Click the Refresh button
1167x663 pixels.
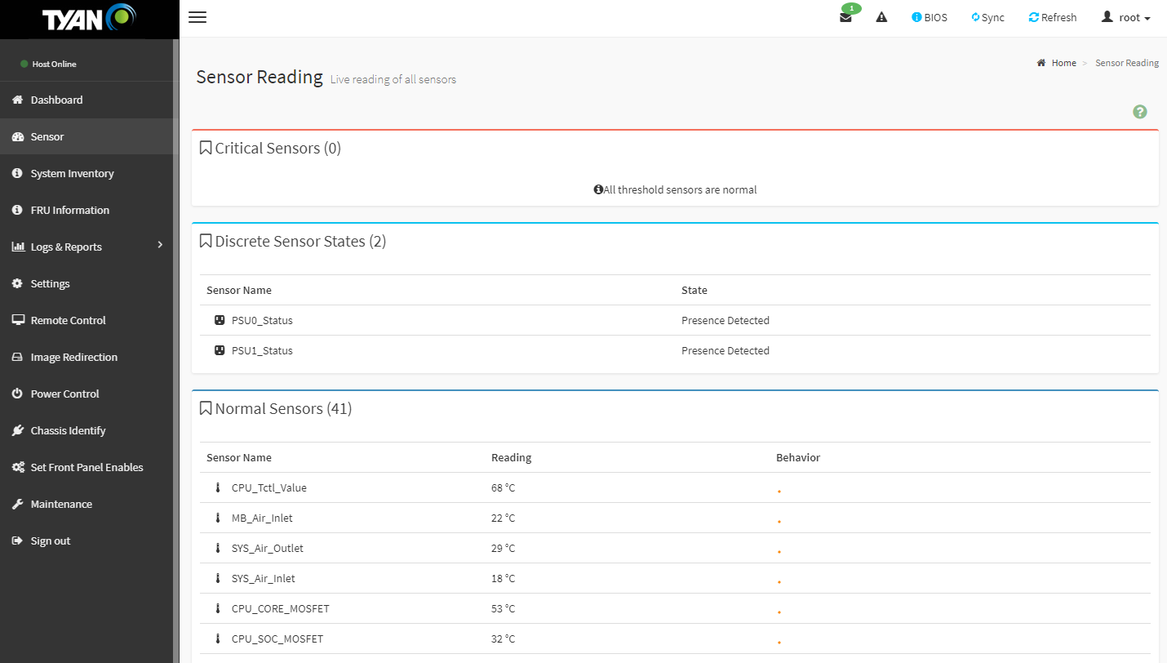click(x=1053, y=17)
